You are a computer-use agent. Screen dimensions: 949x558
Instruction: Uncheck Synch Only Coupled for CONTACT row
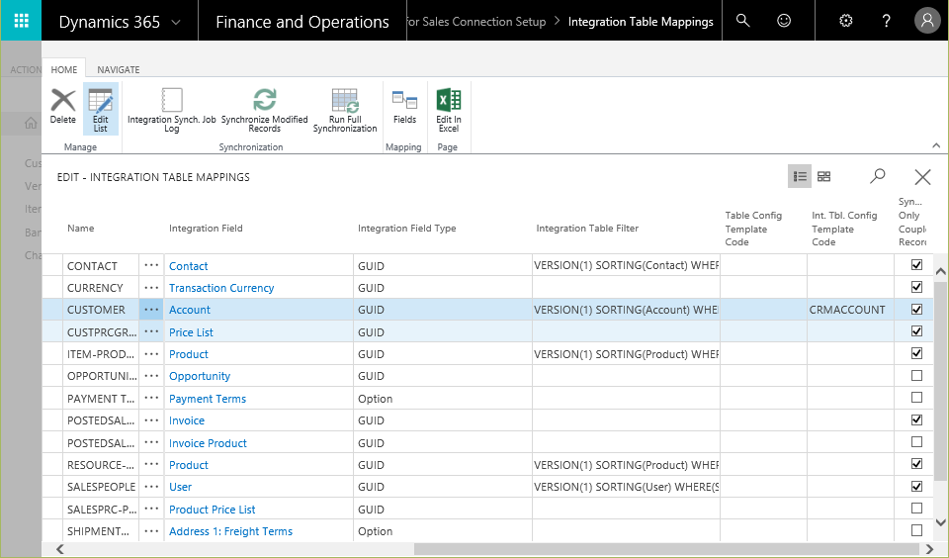pos(917,264)
